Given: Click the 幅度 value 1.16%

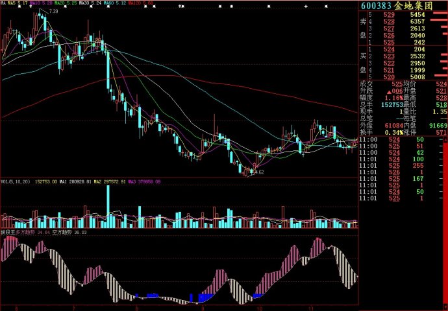Looking at the screenshot, I should coord(393,98).
